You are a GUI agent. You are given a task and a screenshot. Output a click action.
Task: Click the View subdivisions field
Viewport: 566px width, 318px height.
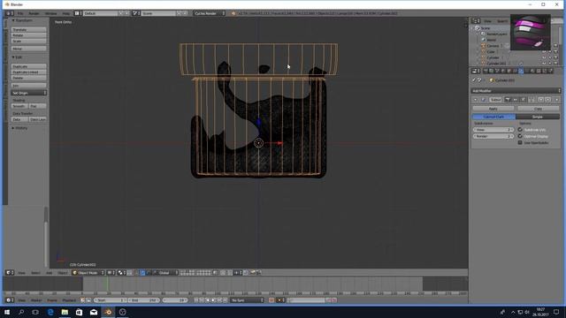coord(493,130)
